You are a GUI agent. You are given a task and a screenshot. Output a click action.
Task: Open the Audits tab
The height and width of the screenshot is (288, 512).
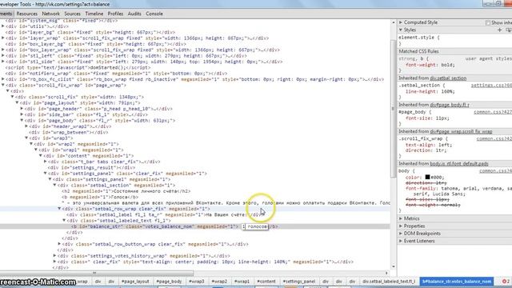point(134,14)
